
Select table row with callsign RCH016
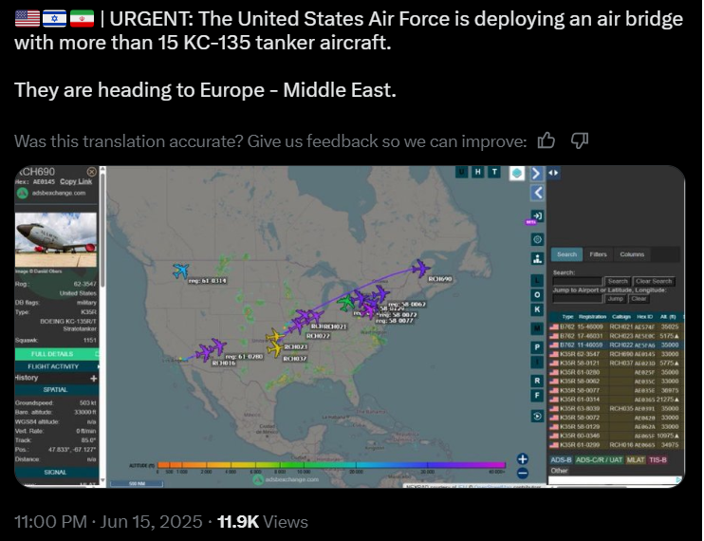point(616,445)
